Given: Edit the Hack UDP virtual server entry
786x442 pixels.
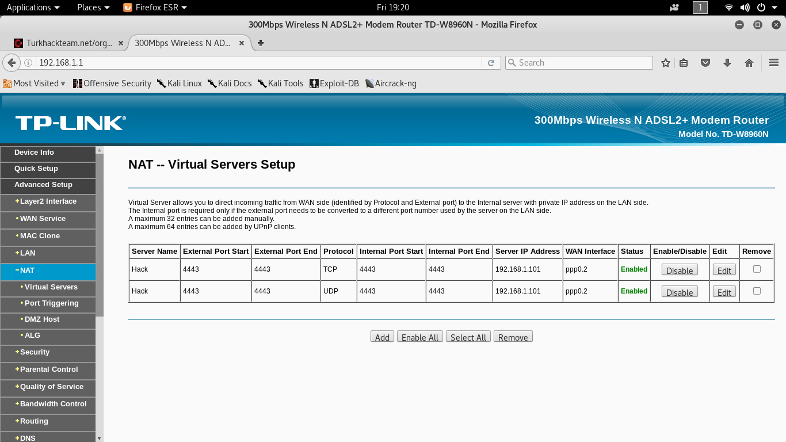Looking at the screenshot, I should click(724, 292).
